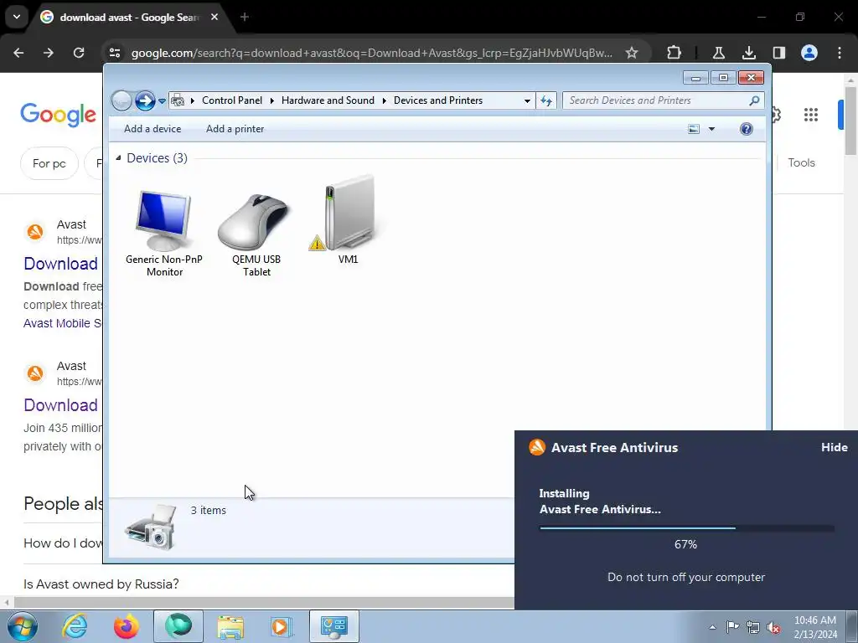Open Chrome Labs flask icon
Image resolution: width=858 pixels, height=643 pixels.
click(x=718, y=53)
